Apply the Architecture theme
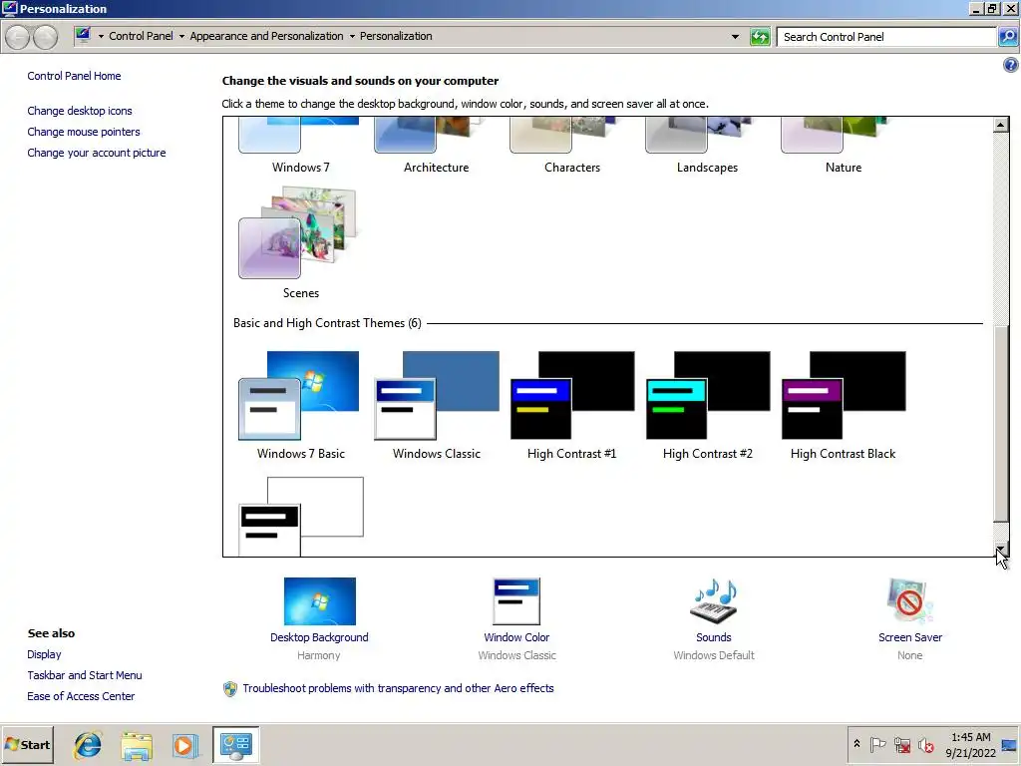 437,147
